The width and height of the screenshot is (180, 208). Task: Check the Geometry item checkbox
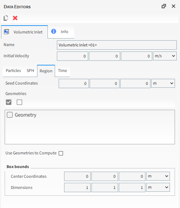10,115
